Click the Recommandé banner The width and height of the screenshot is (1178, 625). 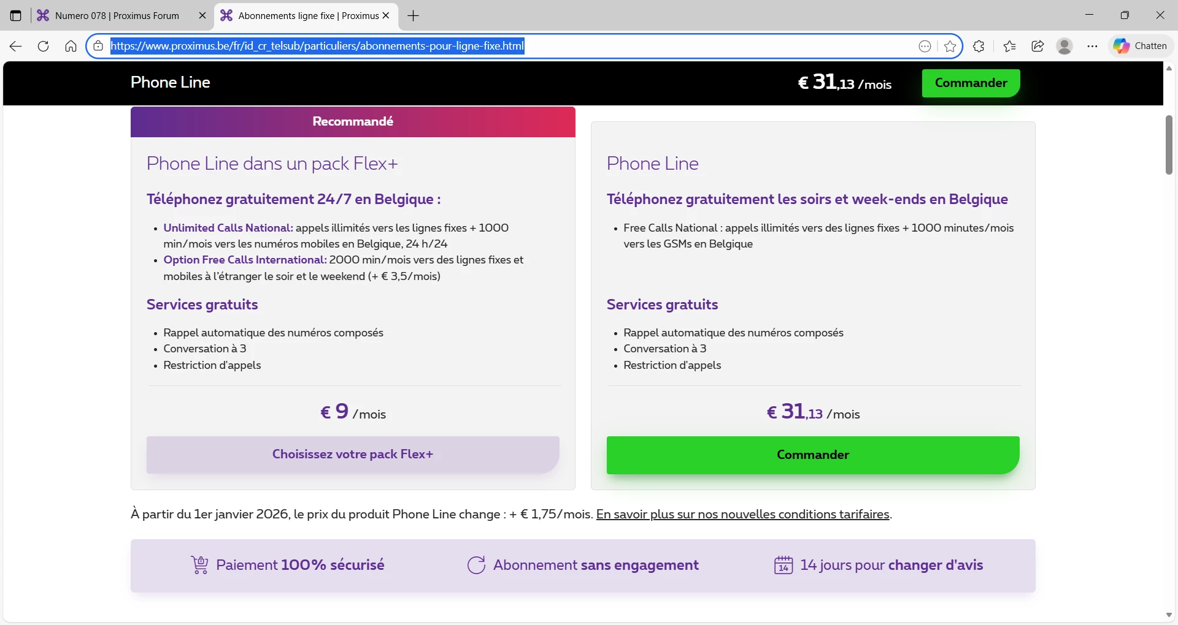click(353, 121)
